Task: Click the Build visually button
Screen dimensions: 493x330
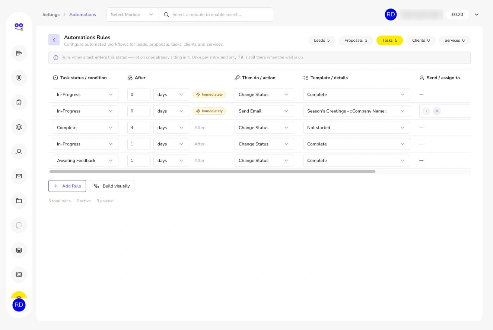Action: [112, 186]
